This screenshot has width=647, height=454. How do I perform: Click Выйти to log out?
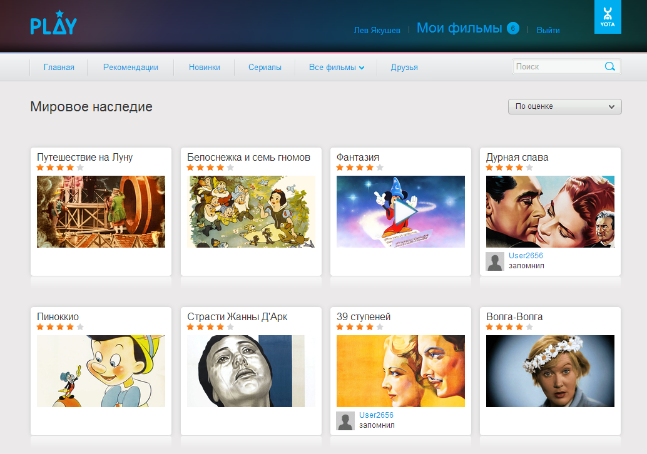[x=548, y=30]
